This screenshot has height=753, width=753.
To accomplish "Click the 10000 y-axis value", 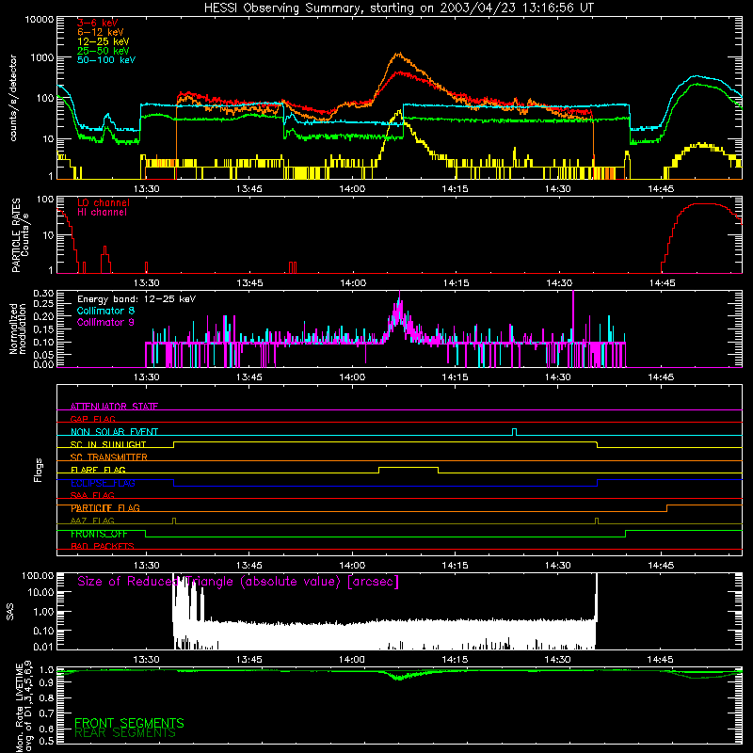I will coord(40,20).
